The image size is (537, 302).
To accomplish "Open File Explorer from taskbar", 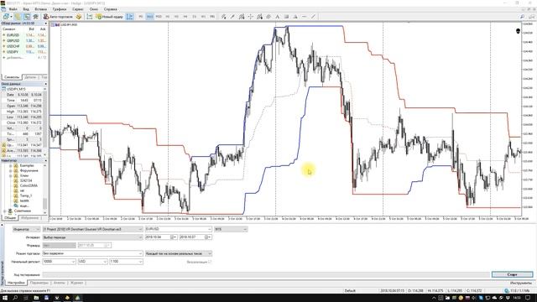I will pyautogui.click(x=36, y=298).
